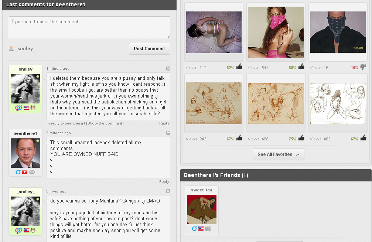Click the male gender icon under beenthere1
The image size is (372, 242).
point(18,172)
